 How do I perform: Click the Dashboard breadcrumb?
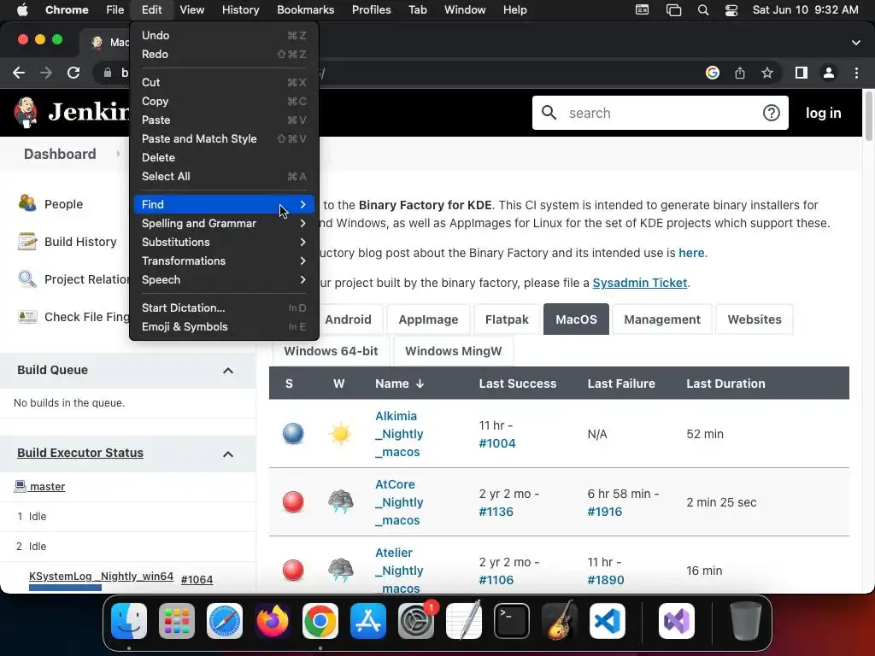(x=60, y=154)
